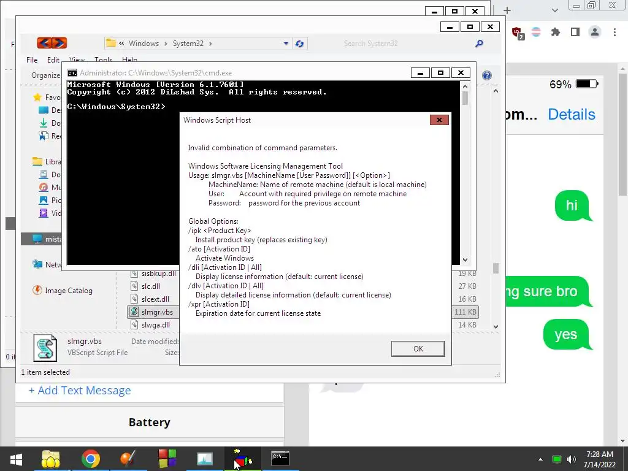Open File Explorer from the taskbar
Screen dimensions: 628x471
pyautogui.click(x=51, y=459)
